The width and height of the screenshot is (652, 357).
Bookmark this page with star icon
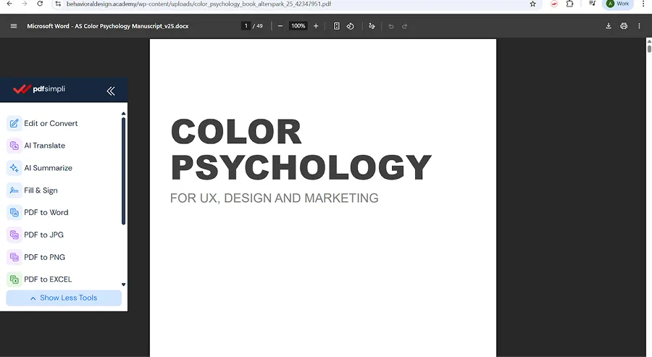(533, 4)
